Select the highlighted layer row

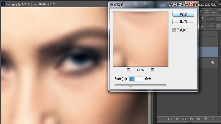pos(209,52)
